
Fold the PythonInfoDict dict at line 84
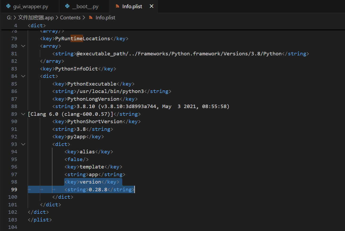23,76
